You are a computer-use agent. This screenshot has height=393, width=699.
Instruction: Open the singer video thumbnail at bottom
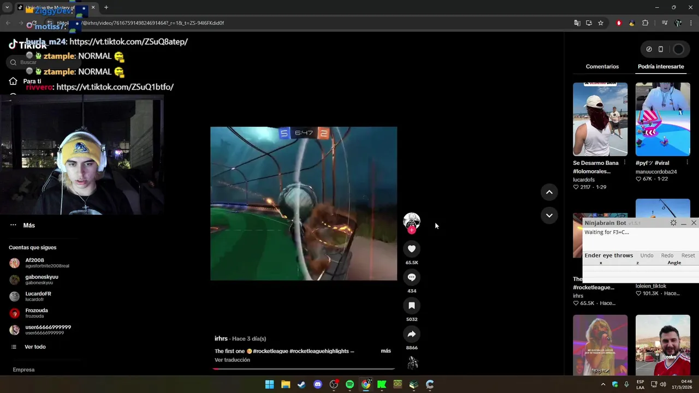[x=600, y=345]
